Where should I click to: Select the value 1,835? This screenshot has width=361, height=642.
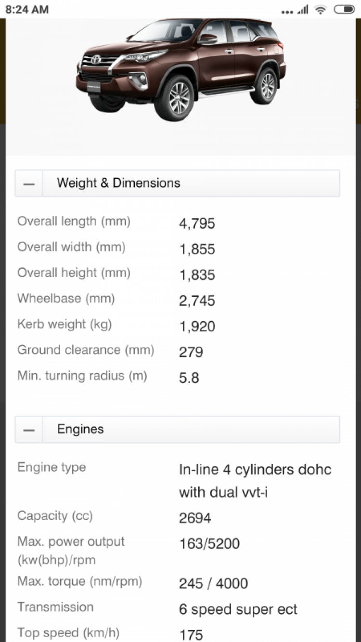(197, 275)
